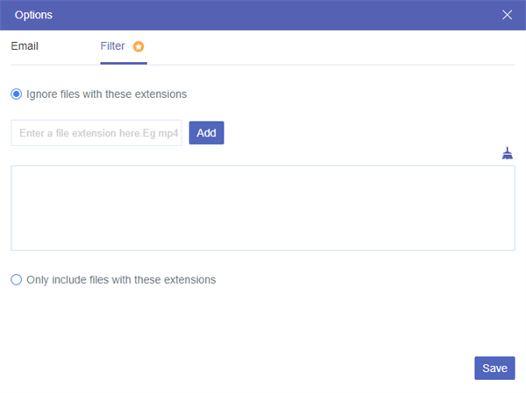Click the Save button
The height and width of the screenshot is (393, 526).
494,368
